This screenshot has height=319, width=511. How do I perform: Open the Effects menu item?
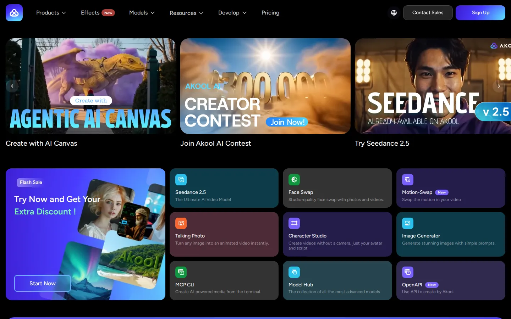click(90, 13)
